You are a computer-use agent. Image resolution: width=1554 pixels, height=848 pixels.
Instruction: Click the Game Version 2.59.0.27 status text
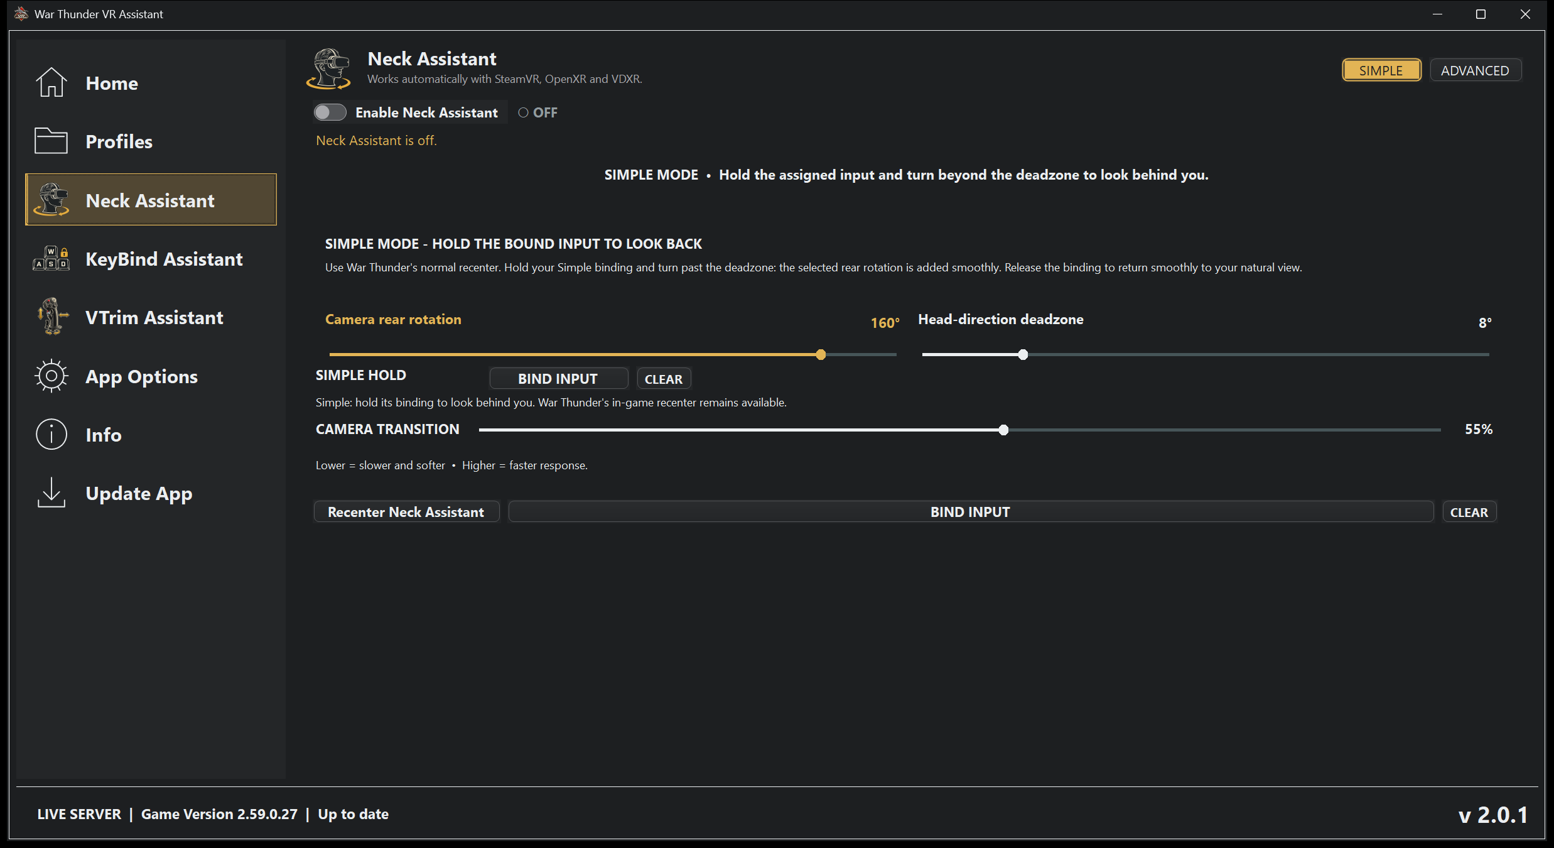click(x=219, y=813)
